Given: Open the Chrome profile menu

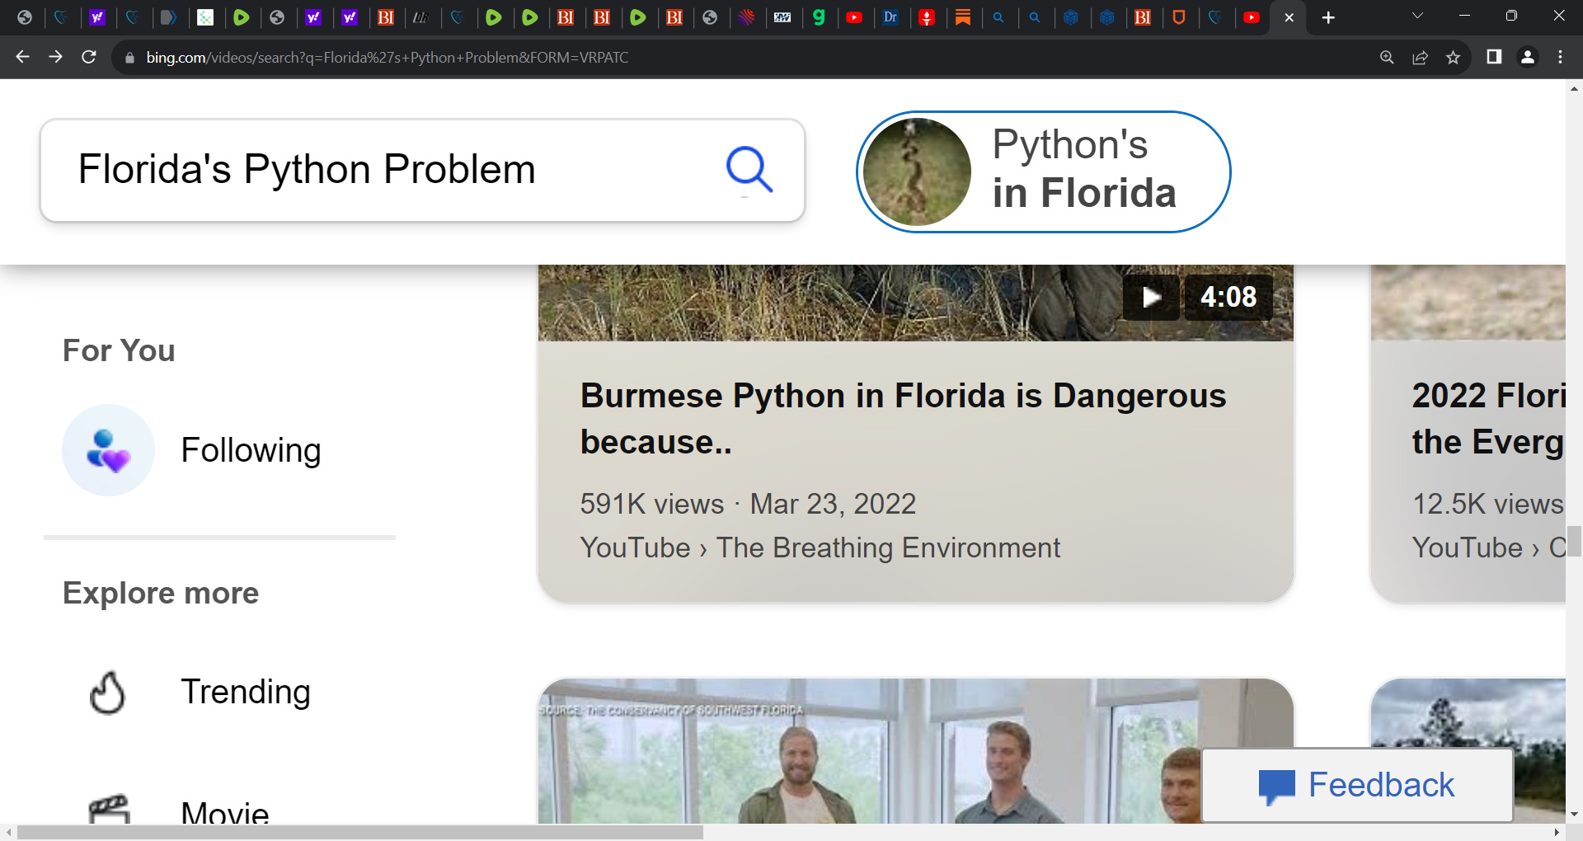Looking at the screenshot, I should pyautogui.click(x=1527, y=57).
